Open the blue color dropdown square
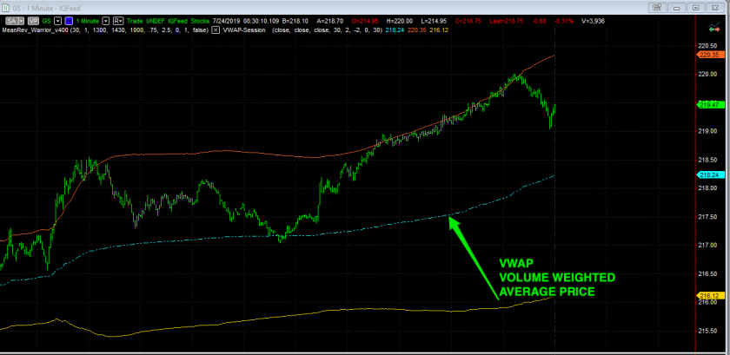The height and width of the screenshot is (355, 730). tap(69, 21)
